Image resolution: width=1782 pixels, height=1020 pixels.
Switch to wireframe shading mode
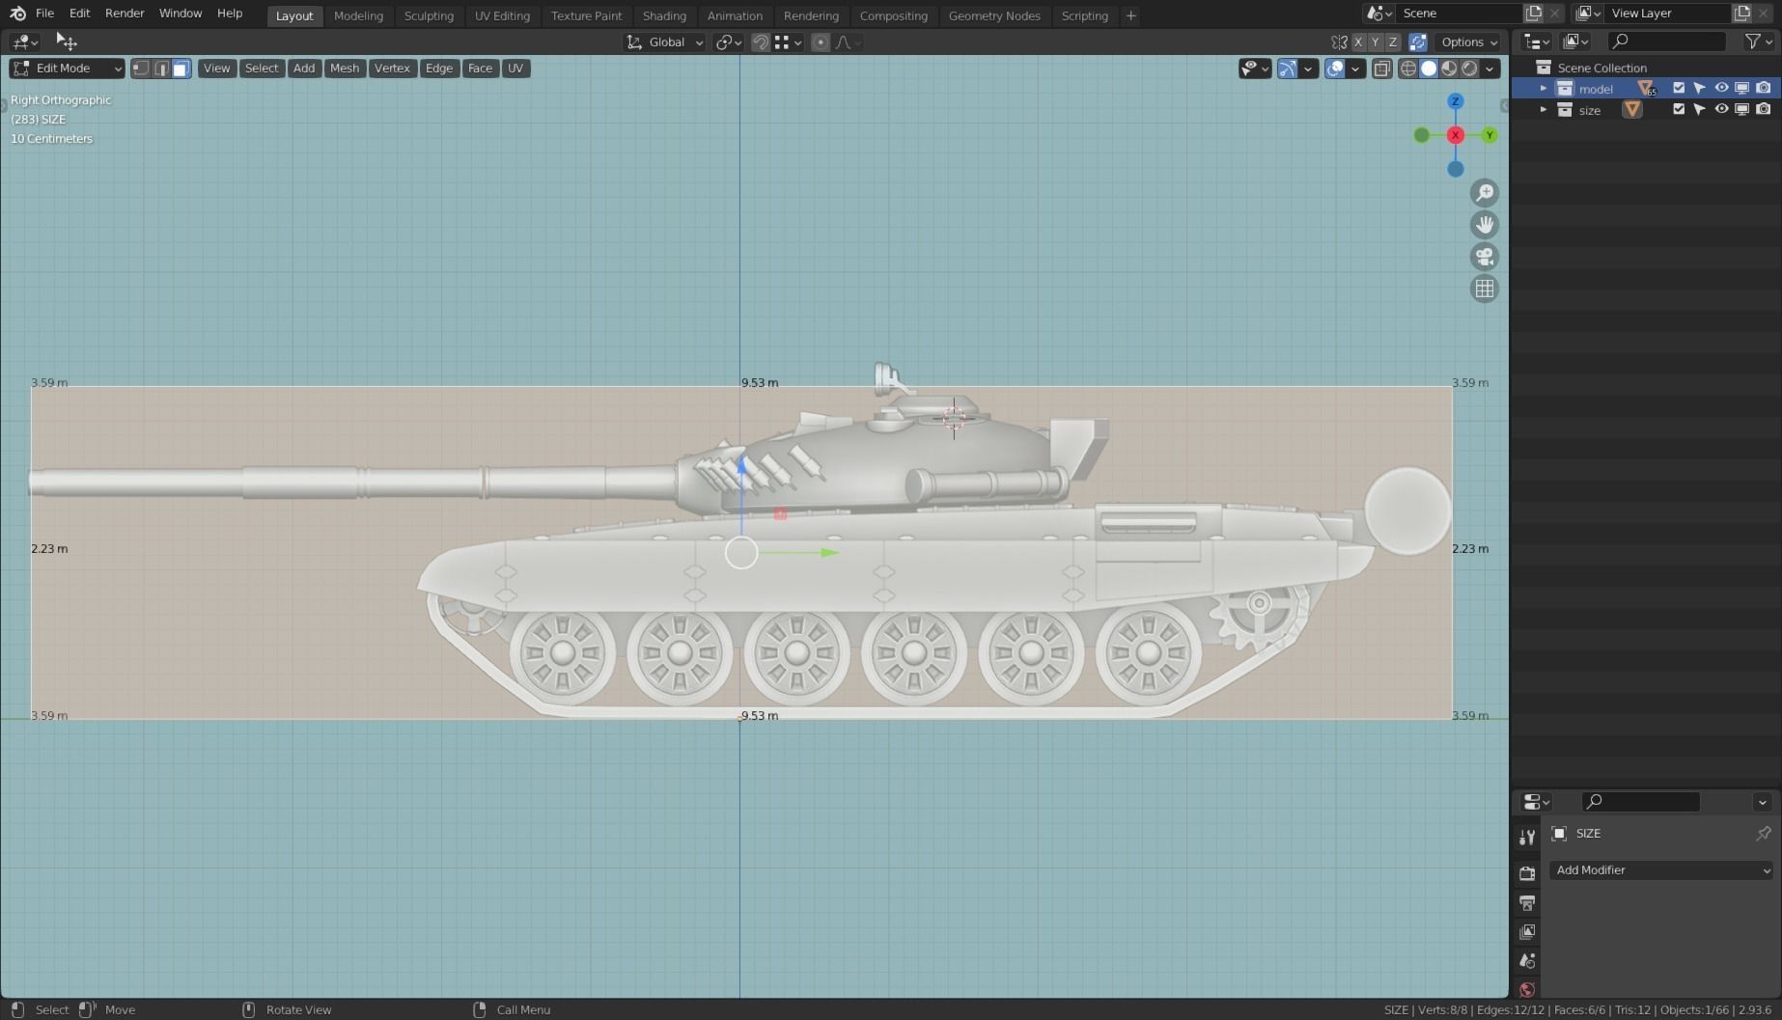coord(1408,69)
